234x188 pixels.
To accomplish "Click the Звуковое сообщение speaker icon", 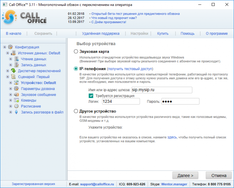I will click(16, 95).
